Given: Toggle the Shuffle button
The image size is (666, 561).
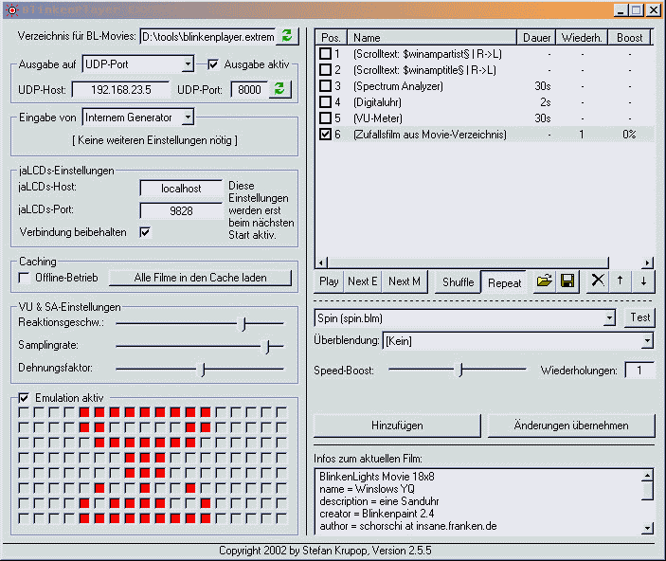Looking at the screenshot, I should click(458, 281).
